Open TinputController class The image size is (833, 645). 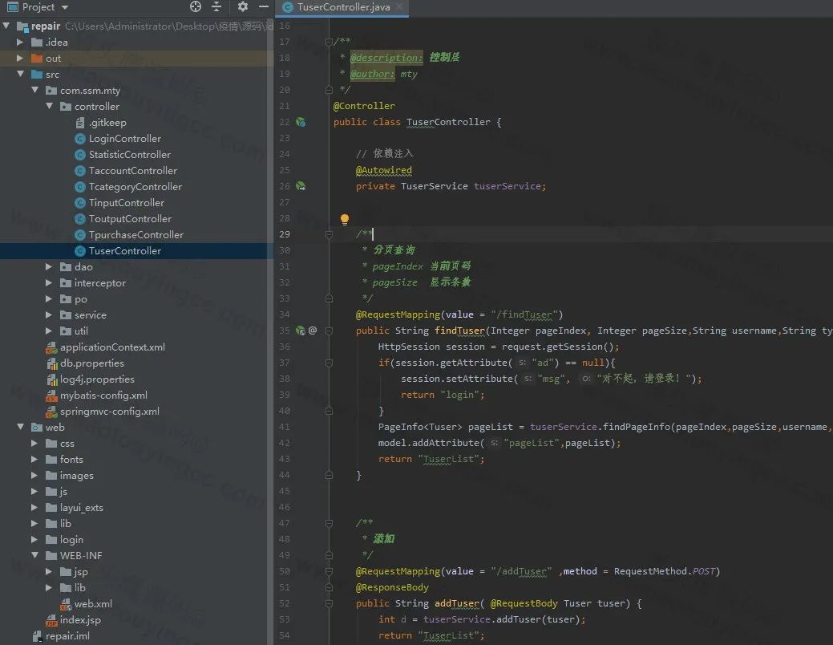tap(127, 203)
